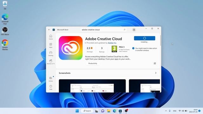203x114 pixels.
Task: Open the second app screenshot thumbnail
Action: coord(144,86)
